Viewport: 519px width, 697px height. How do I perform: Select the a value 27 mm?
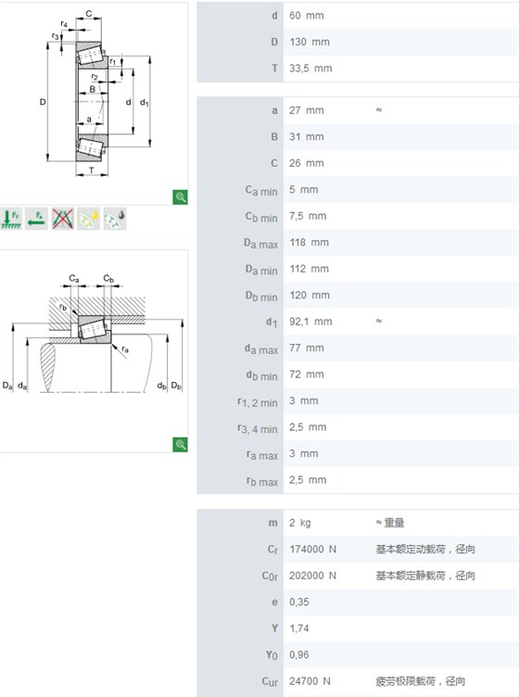click(x=307, y=110)
